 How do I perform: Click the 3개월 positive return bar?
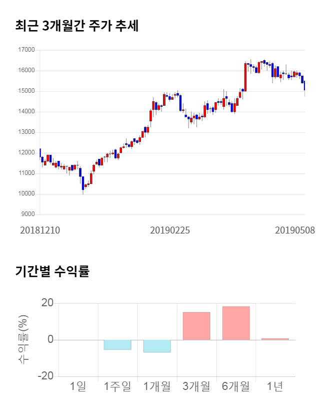pos(196,326)
